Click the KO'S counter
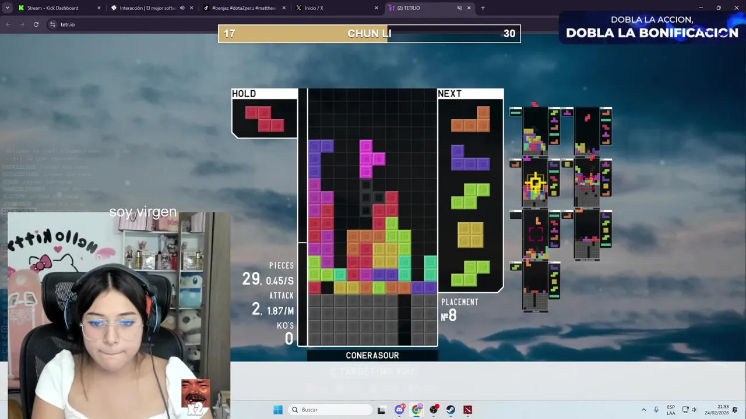The height and width of the screenshot is (419, 746). tap(286, 333)
